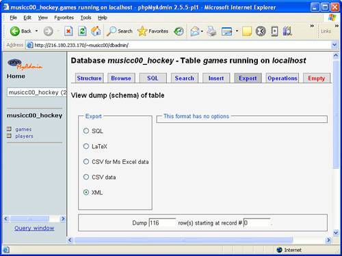Viewport: 342px width, 256px height.
Task: Open the Query window link
Action: (x=34, y=228)
